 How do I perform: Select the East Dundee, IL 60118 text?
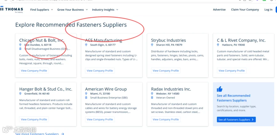click(x=38, y=45)
